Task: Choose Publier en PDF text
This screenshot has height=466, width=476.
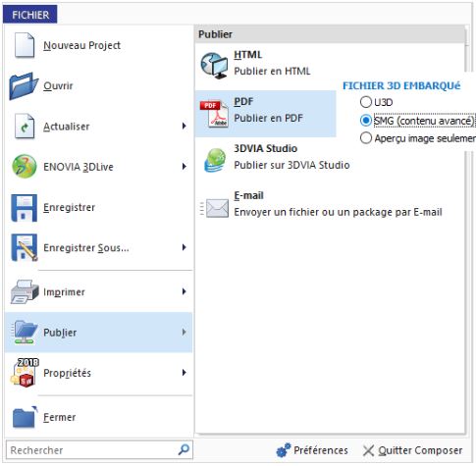Action: tap(269, 118)
